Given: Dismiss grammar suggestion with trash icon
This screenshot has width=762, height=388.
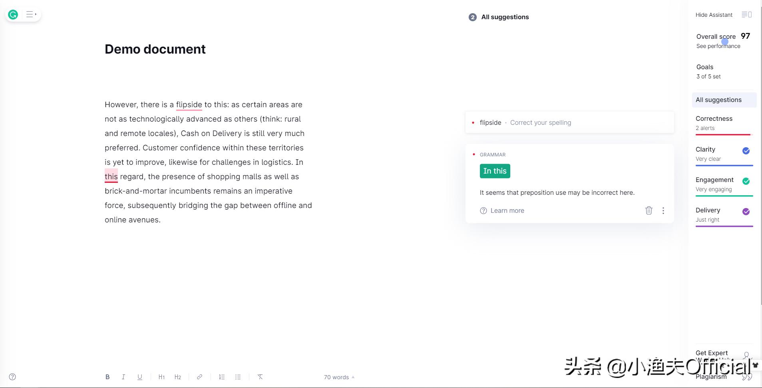Looking at the screenshot, I should tap(649, 210).
